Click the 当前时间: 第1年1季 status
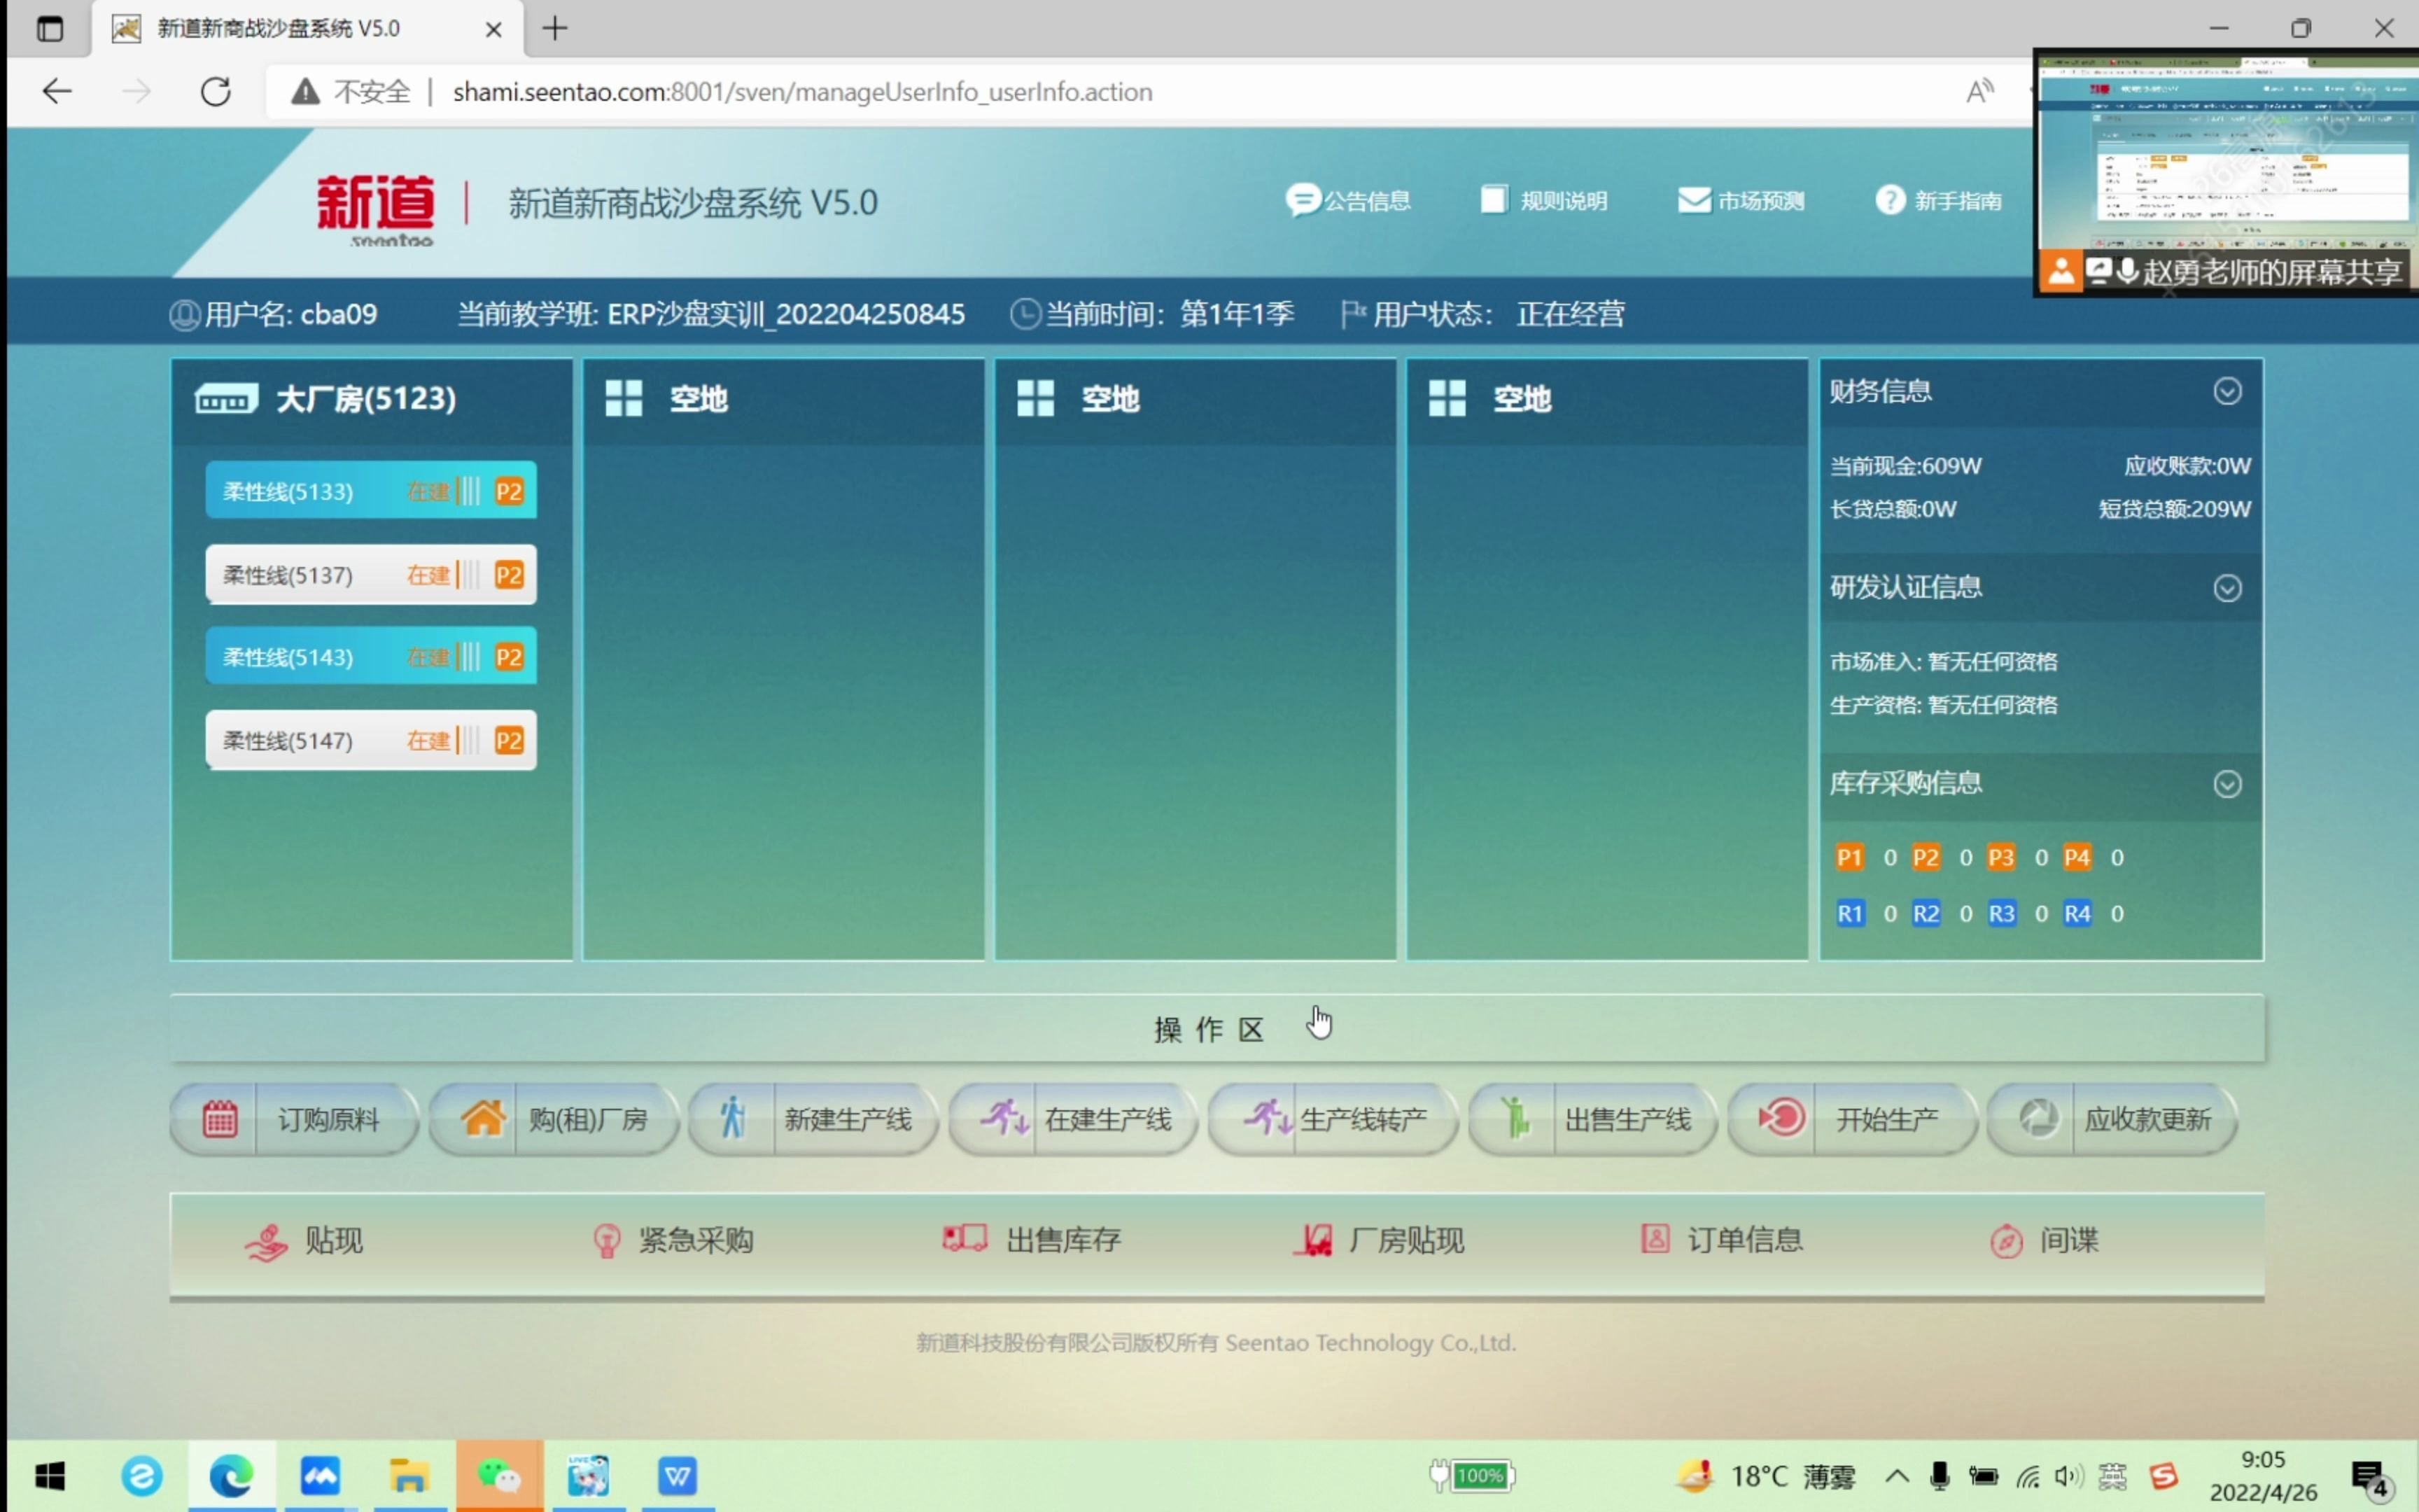 coord(1153,314)
